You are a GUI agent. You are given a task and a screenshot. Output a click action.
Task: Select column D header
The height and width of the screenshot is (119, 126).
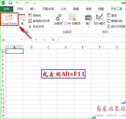point(66,47)
